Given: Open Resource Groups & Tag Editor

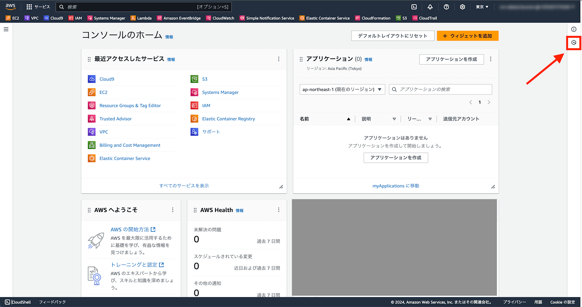Looking at the screenshot, I should 130,105.
